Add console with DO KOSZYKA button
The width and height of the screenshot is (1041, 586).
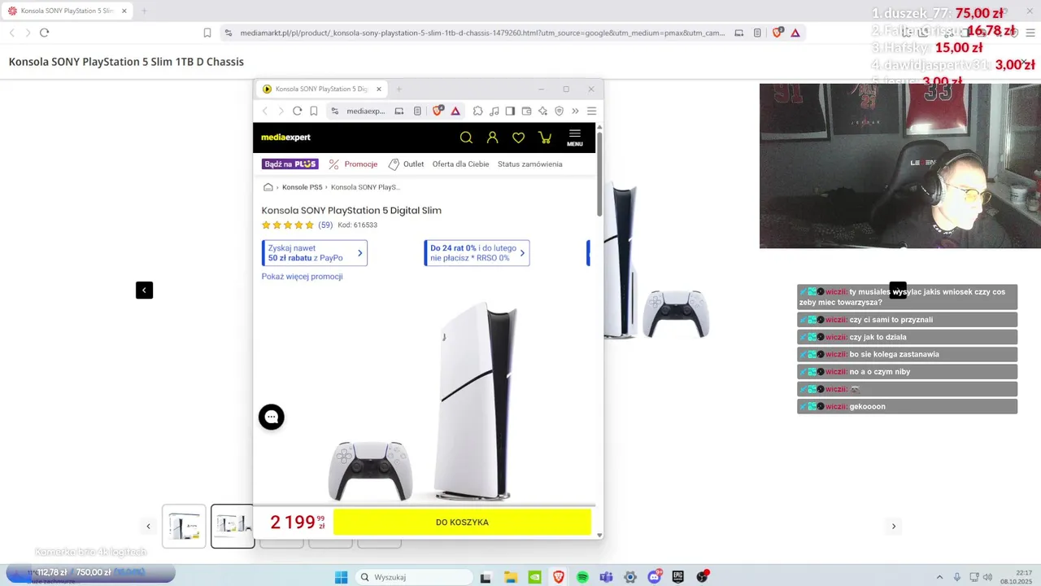coord(462,522)
